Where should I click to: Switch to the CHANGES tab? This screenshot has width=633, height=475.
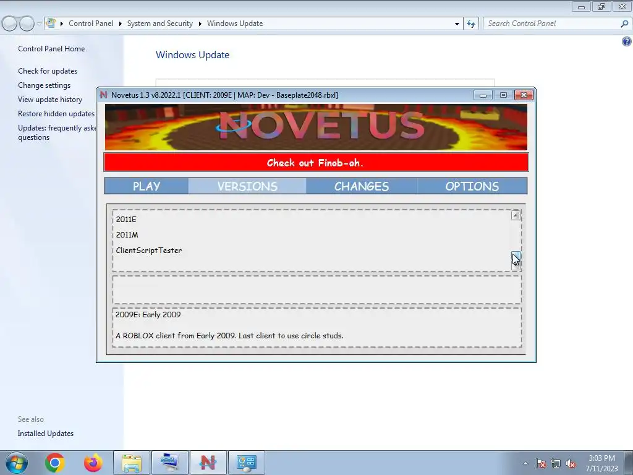coord(361,186)
